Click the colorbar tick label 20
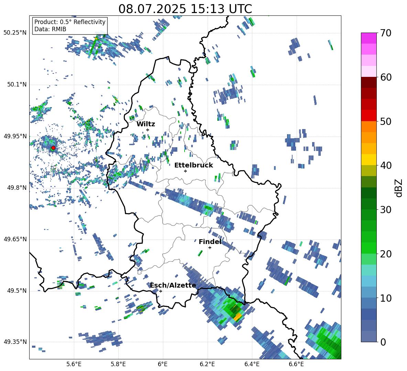Viewport: 407px width, 371px height. click(386, 254)
